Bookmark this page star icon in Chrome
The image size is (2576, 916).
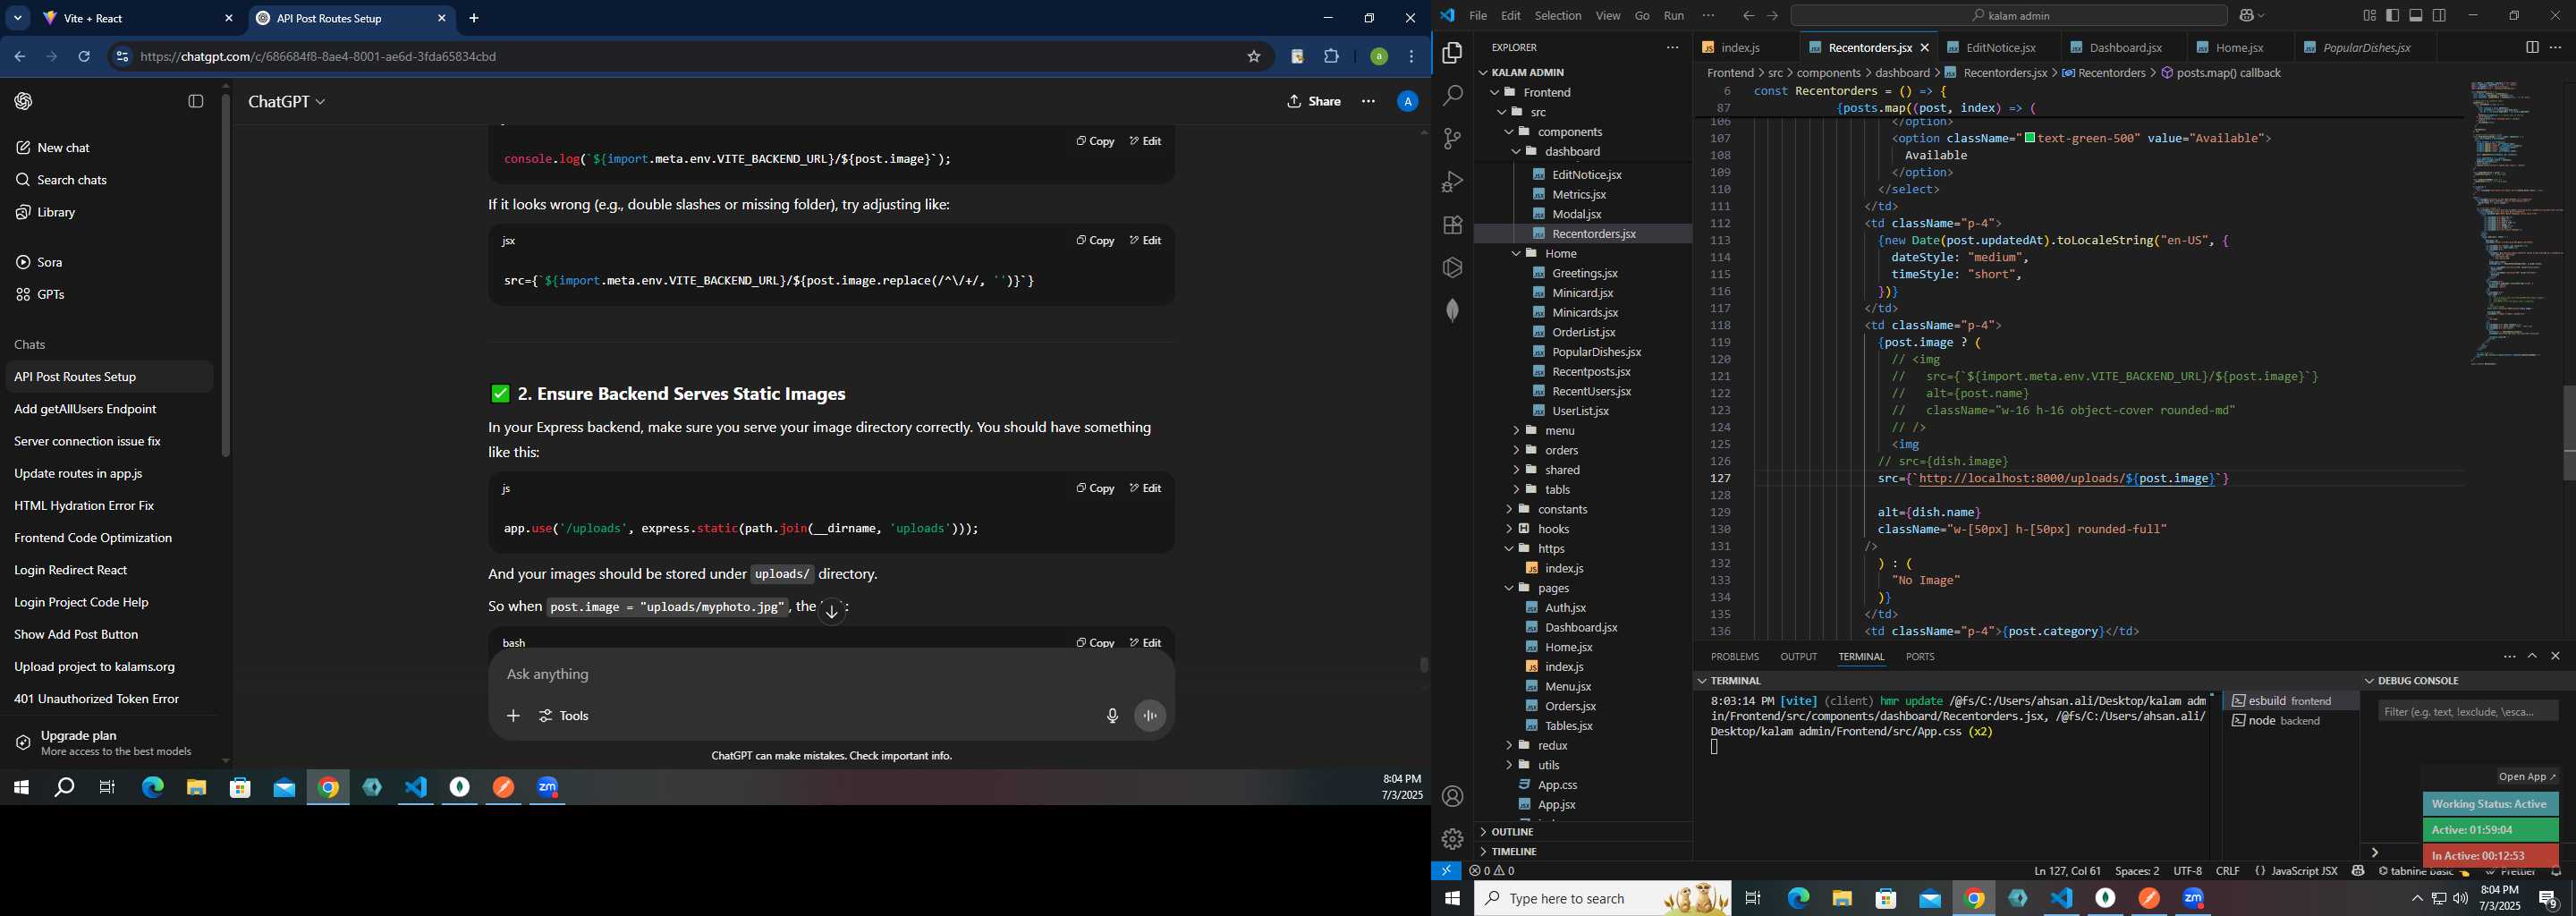pyautogui.click(x=1253, y=57)
